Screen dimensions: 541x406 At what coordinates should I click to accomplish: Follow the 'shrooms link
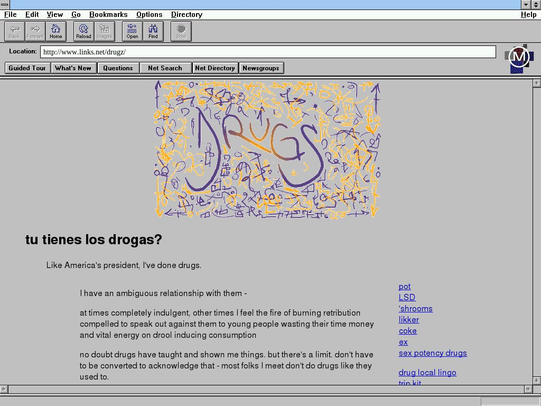pyautogui.click(x=415, y=309)
